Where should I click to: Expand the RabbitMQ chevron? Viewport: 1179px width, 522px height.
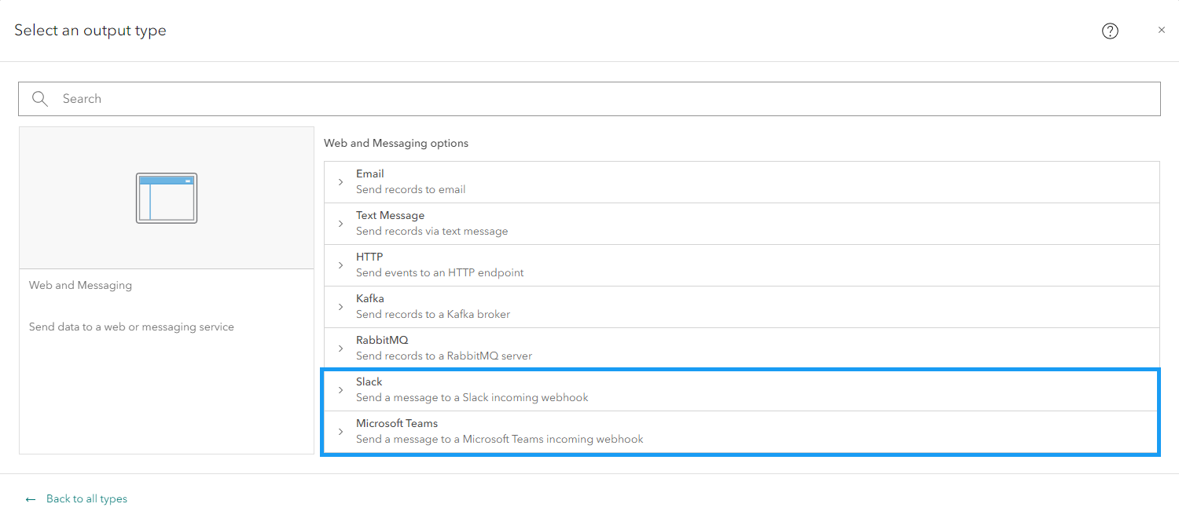pyautogui.click(x=340, y=349)
